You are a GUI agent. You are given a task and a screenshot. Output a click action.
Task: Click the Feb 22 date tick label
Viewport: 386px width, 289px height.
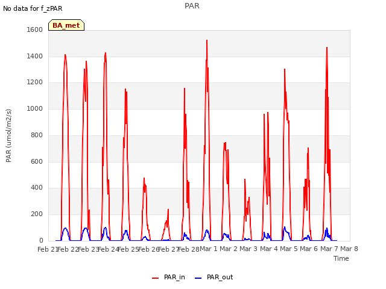click(68, 249)
